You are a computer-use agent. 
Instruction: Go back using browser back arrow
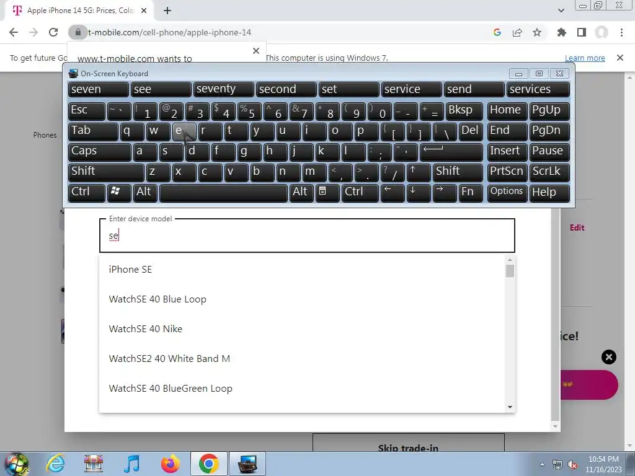coord(14,32)
